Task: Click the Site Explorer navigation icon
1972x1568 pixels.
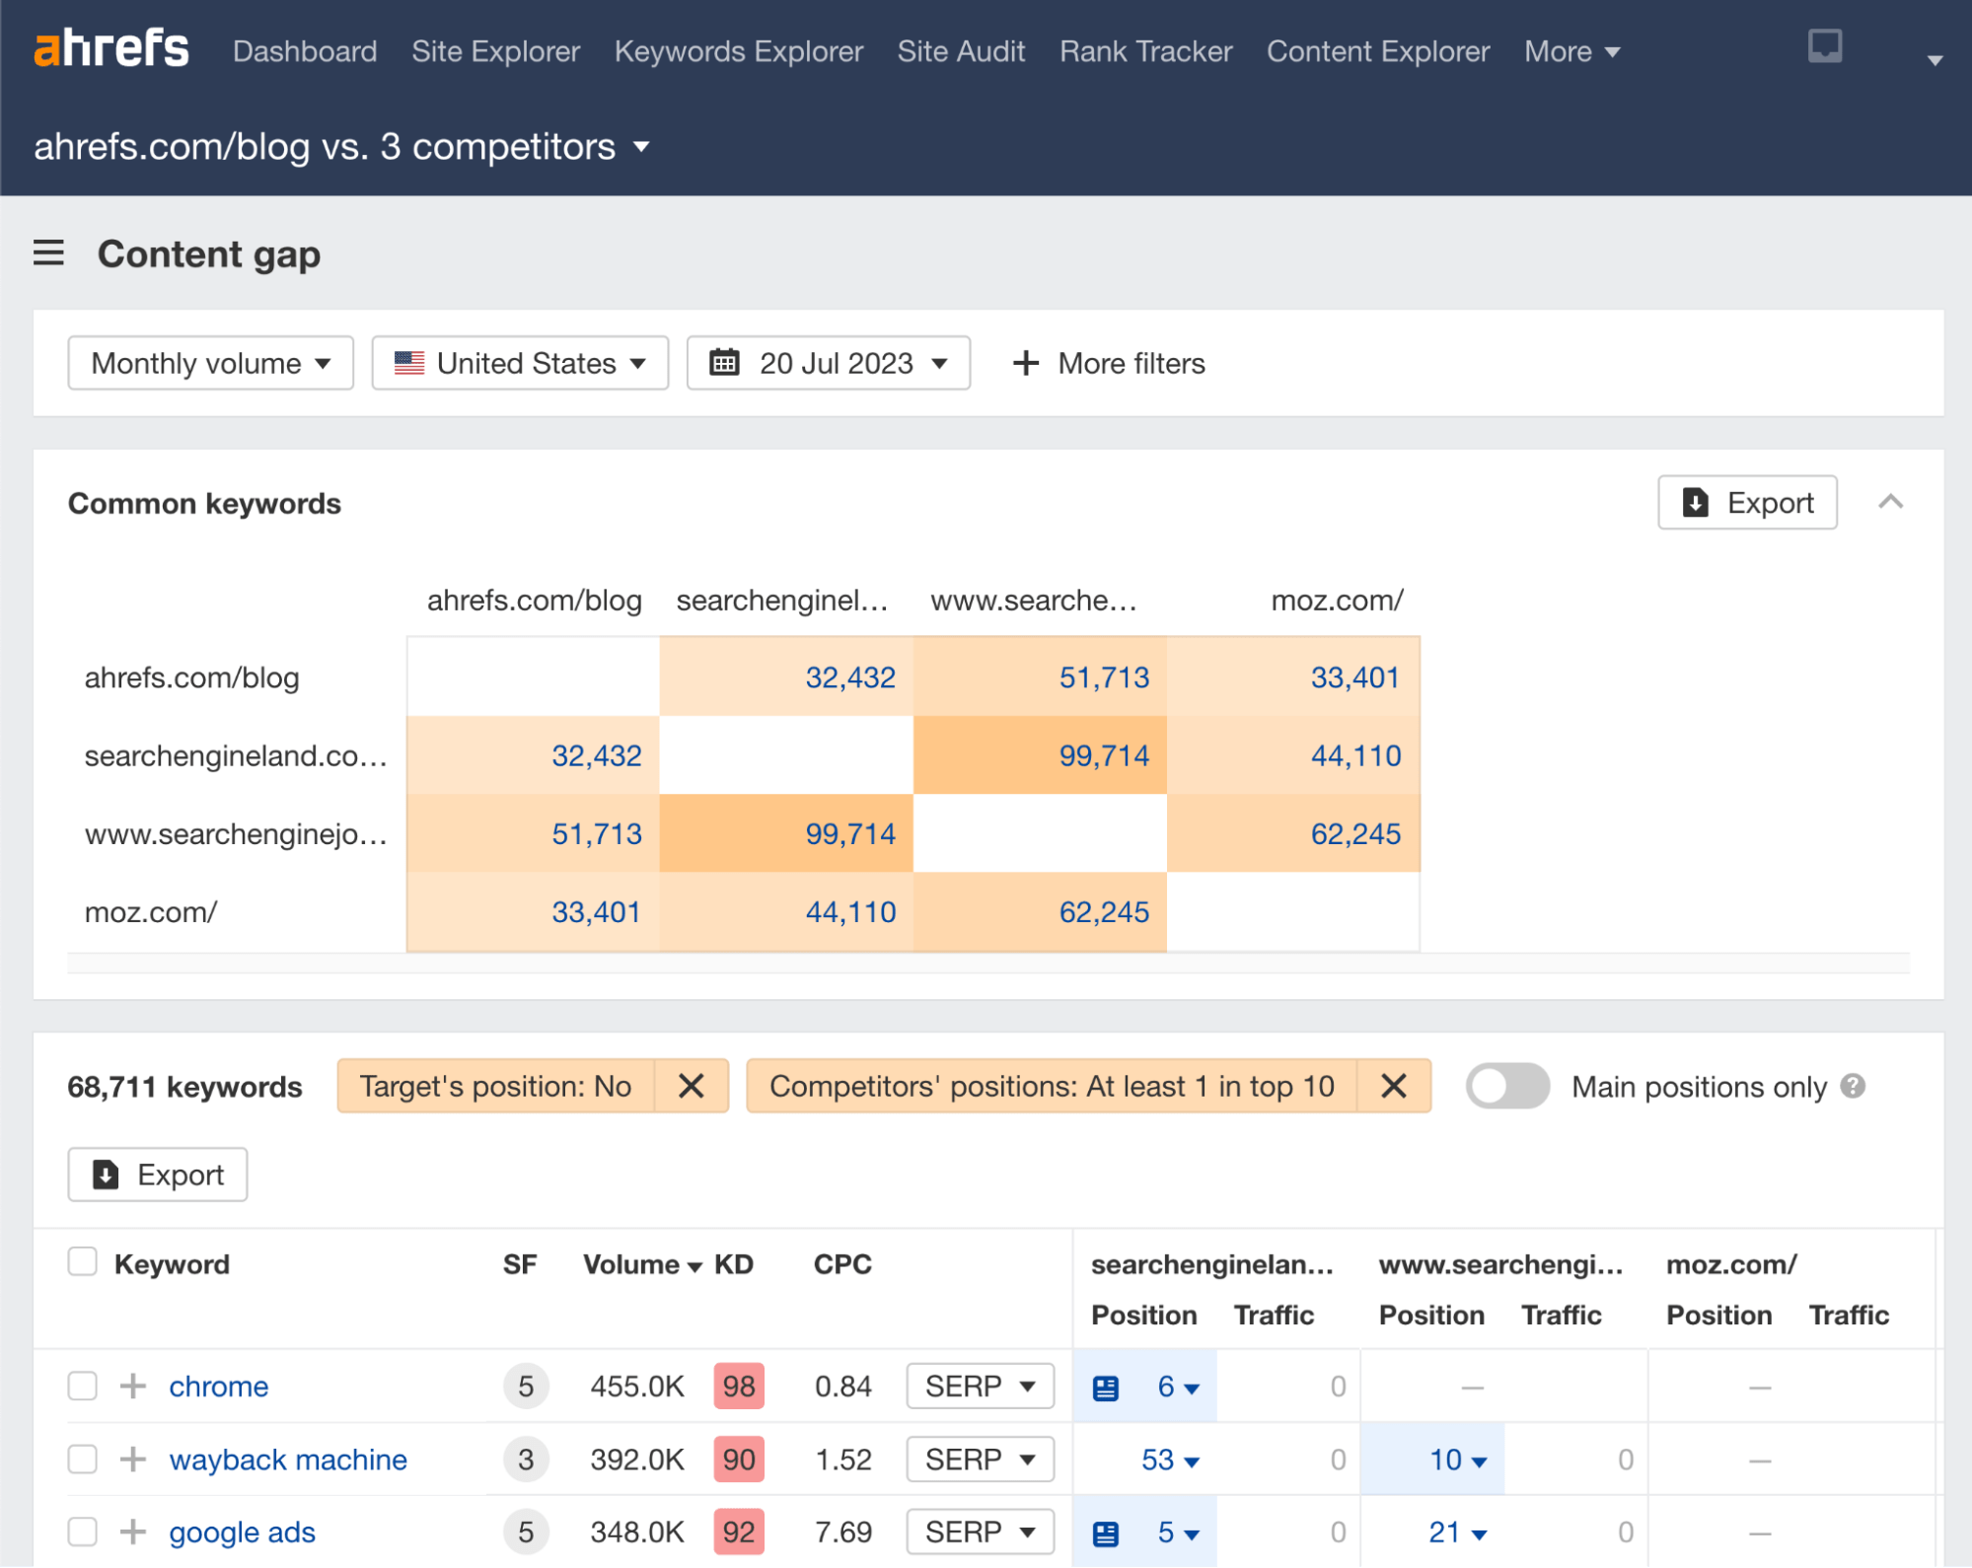Action: click(x=494, y=49)
